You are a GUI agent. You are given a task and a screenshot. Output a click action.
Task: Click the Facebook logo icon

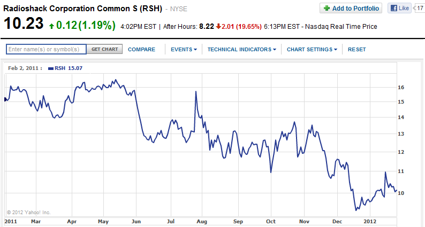(x=394, y=9)
